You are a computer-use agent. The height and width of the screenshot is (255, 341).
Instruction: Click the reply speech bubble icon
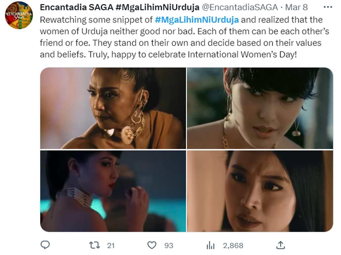45,245
